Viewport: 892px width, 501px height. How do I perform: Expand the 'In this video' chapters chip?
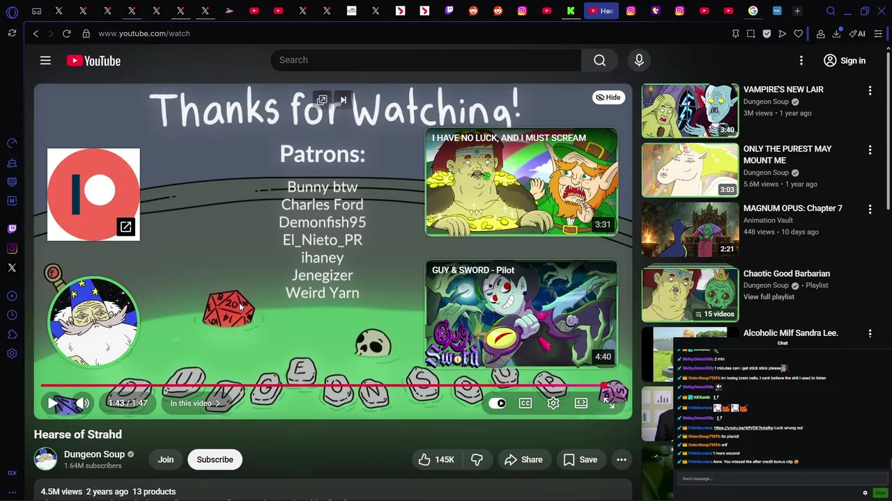[195, 403]
